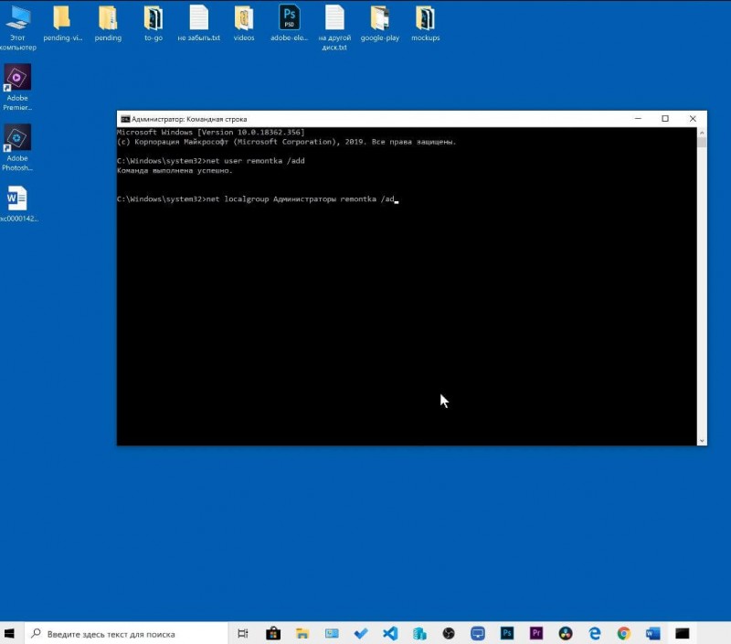Open DaVinci Resolve from the taskbar

tap(566, 633)
